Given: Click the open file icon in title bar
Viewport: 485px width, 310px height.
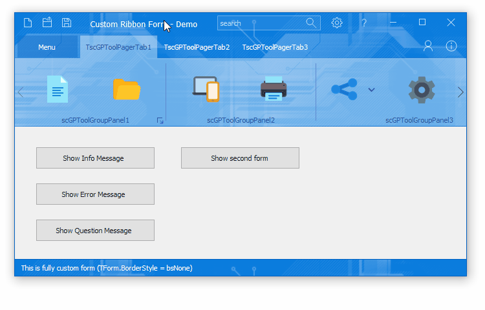Looking at the screenshot, I should point(47,22).
